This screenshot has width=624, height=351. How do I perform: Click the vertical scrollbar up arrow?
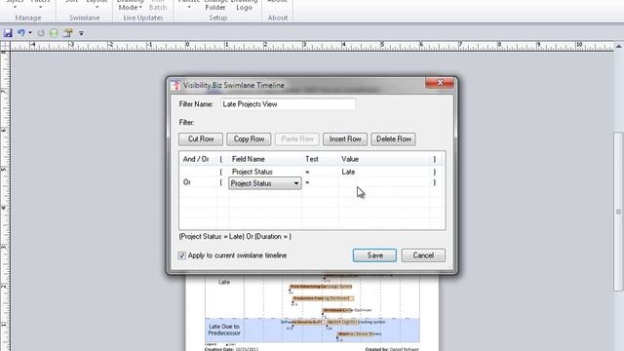pyautogui.click(x=618, y=47)
